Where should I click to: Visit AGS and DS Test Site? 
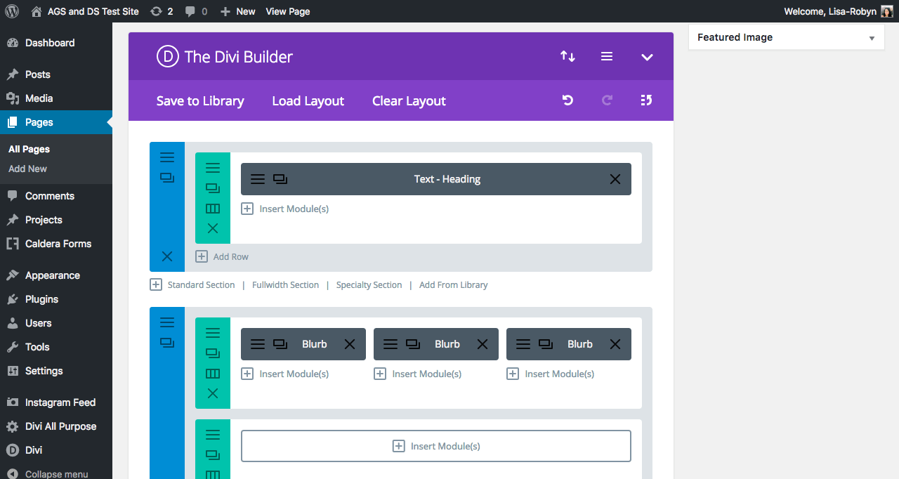pos(85,11)
